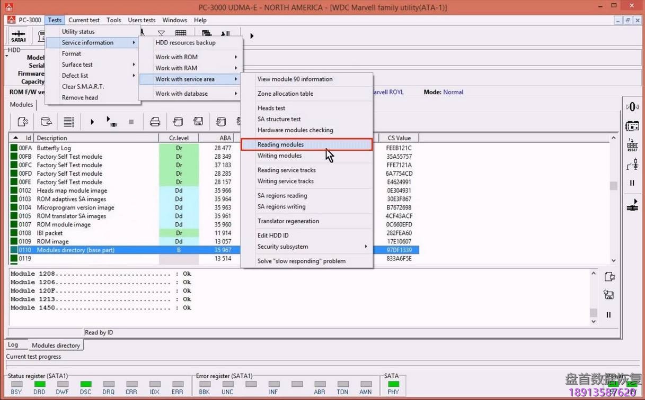645x400 pixels.
Task: Sort modules by Cr.level column header
Action: click(179, 138)
